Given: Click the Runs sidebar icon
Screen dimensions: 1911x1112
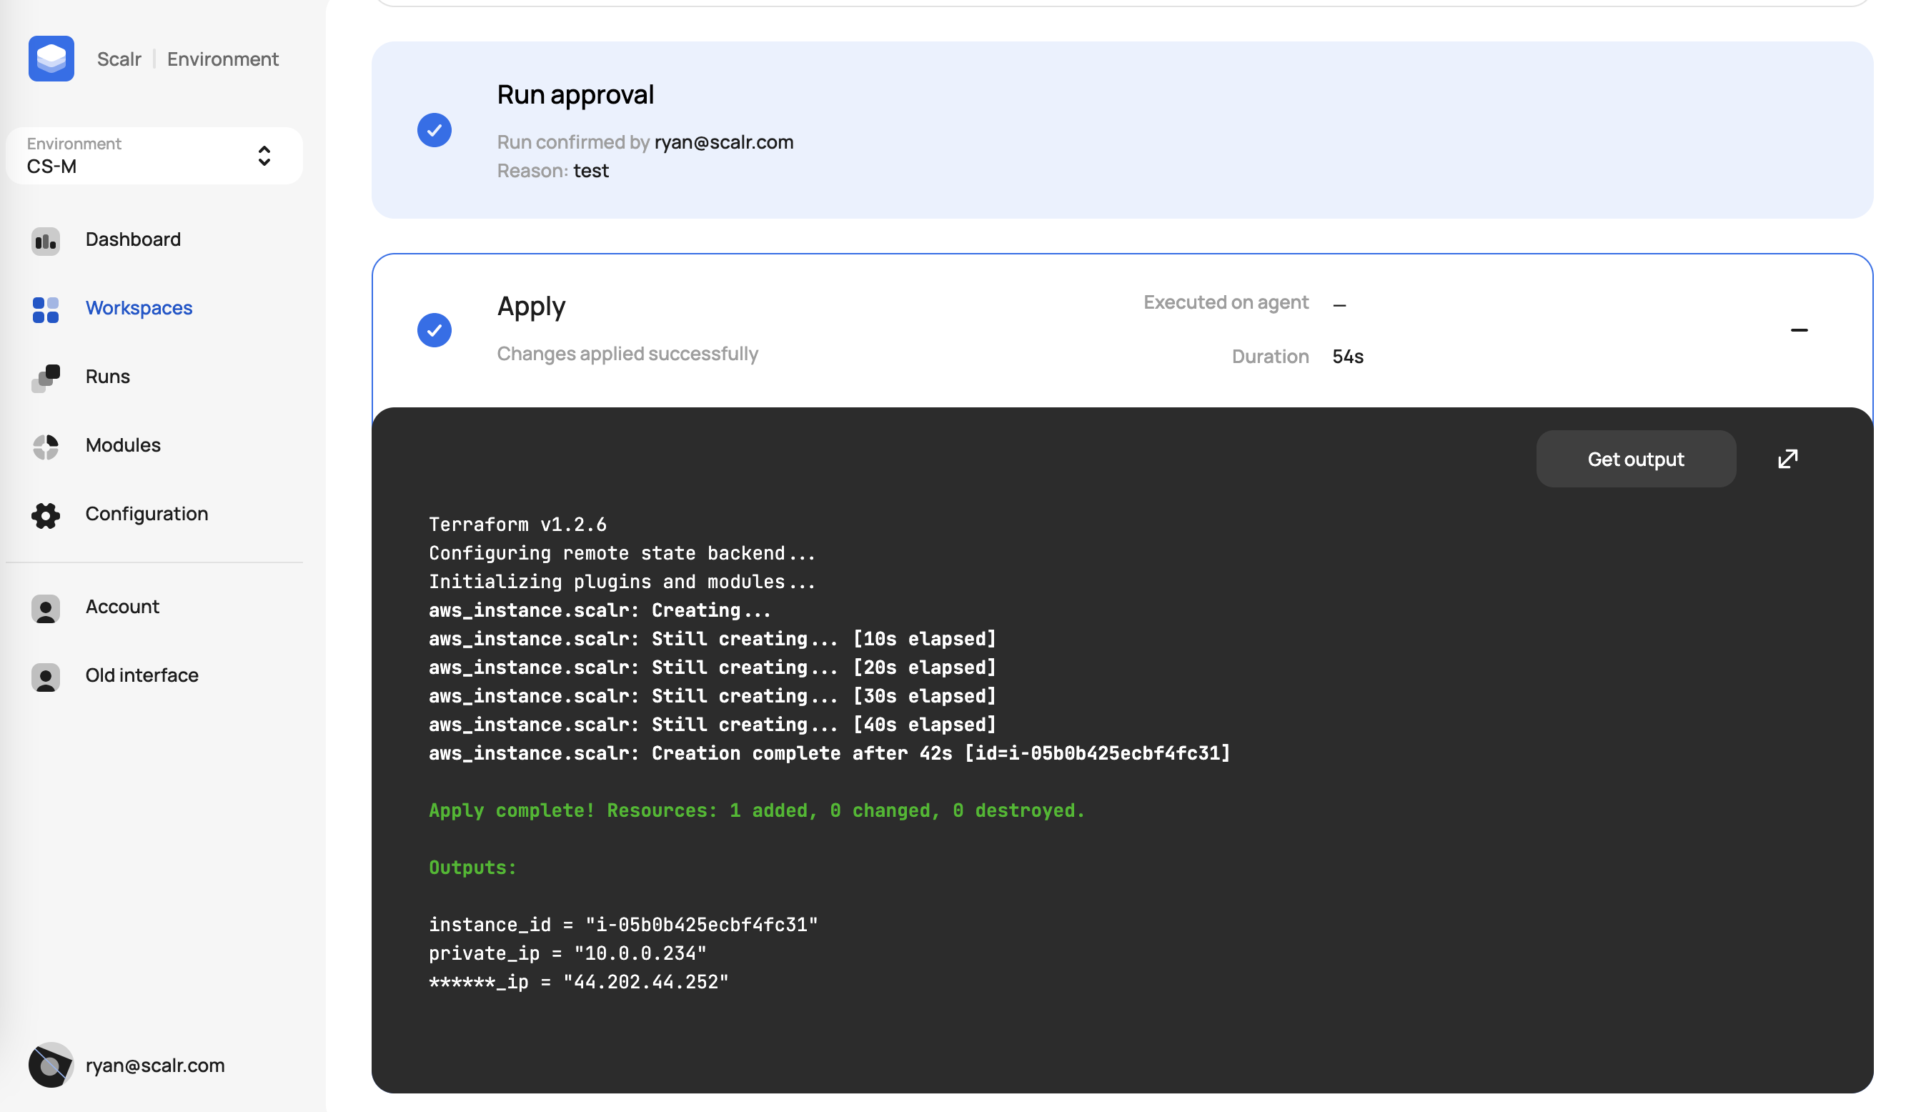Looking at the screenshot, I should pos(46,378).
